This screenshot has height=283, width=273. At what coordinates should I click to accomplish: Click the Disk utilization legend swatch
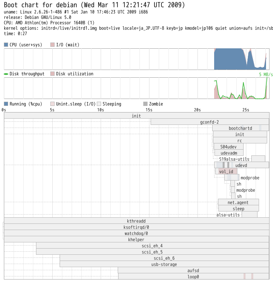pos(52,73)
